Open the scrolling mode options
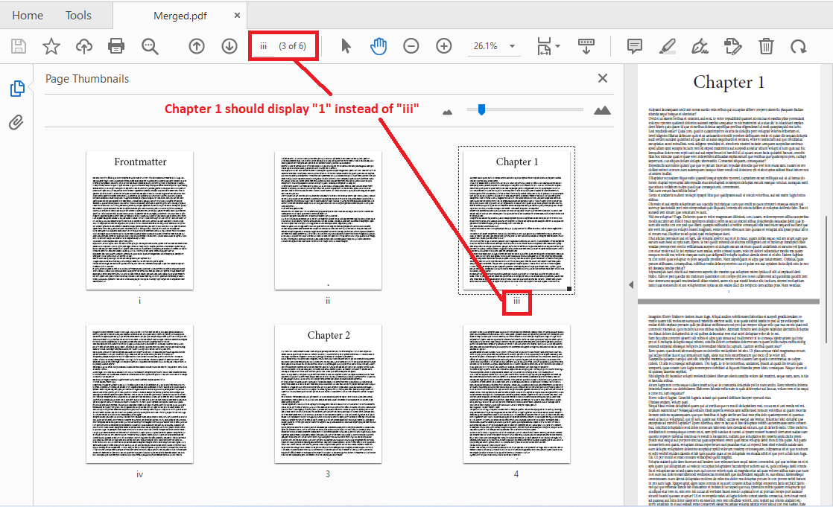 586,45
